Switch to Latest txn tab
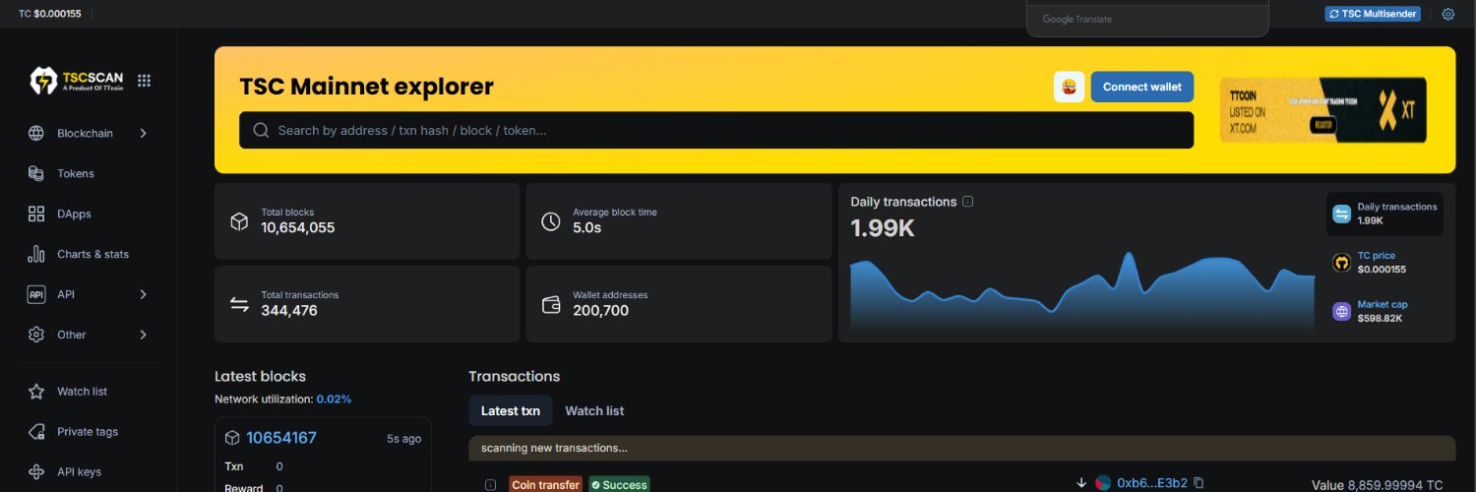1476x492 pixels. pos(510,410)
